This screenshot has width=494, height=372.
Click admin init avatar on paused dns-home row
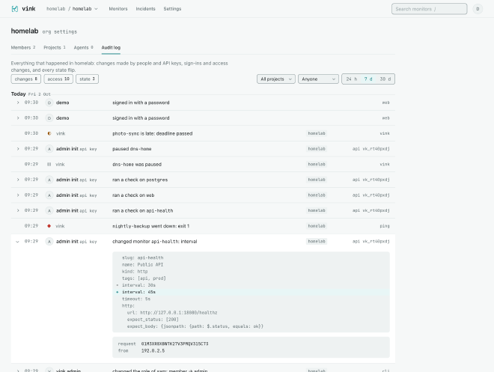[49, 149]
